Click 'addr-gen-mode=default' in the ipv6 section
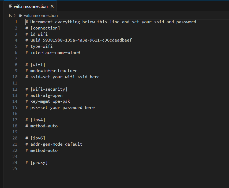Screen dimensions: 229x188 (56, 144)
